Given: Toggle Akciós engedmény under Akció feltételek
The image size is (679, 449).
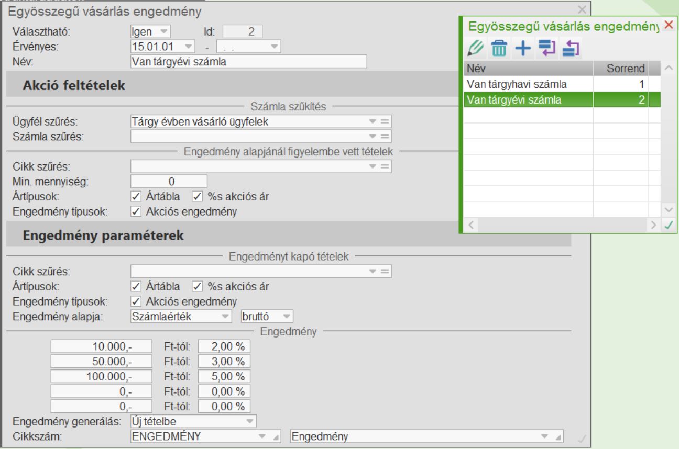Looking at the screenshot, I should click(x=136, y=211).
